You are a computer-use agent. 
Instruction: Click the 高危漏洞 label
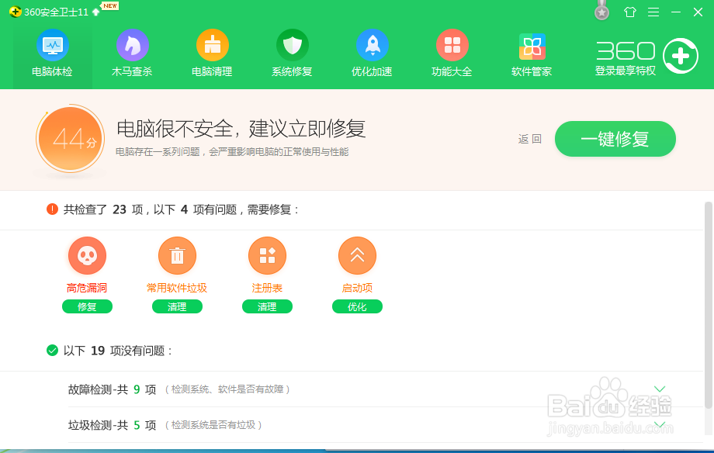pos(87,288)
